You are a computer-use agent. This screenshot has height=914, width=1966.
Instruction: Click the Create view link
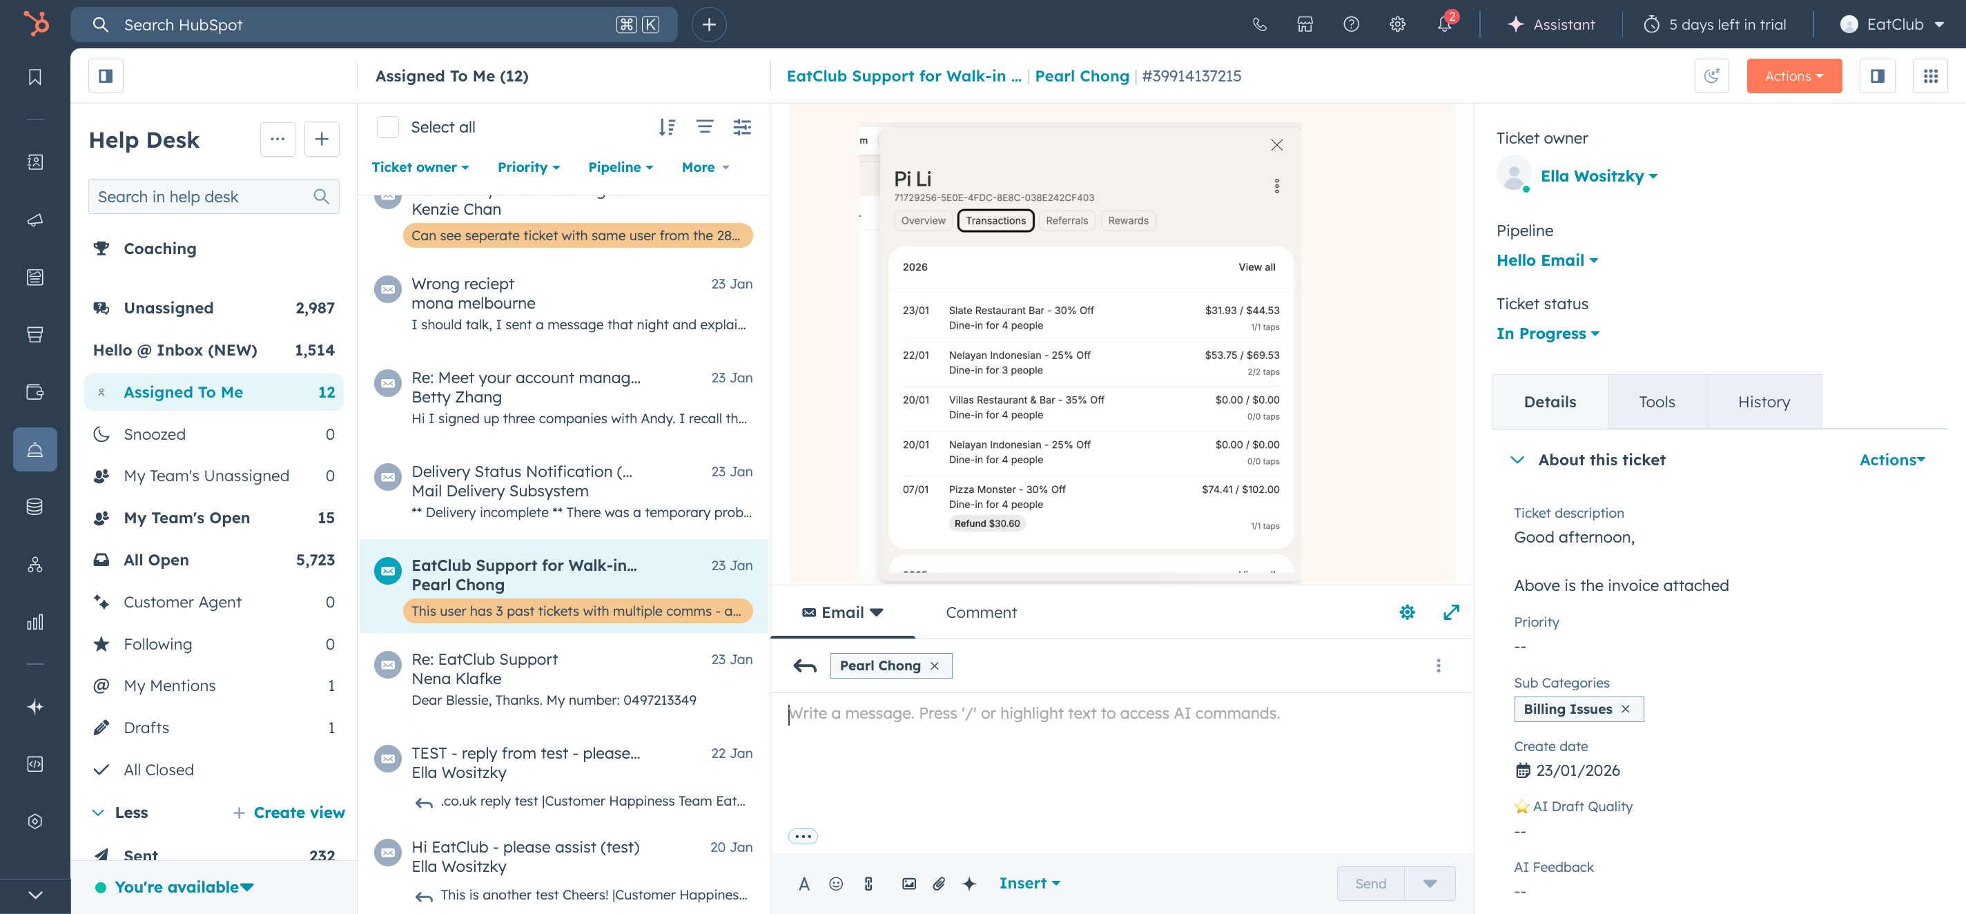(298, 813)
